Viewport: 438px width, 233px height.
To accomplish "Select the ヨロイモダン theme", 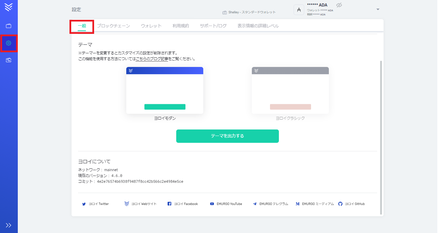I will click(x=165, y=91).
